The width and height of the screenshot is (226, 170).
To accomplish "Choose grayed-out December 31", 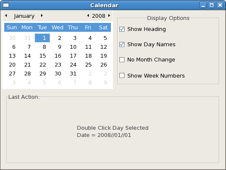I will click(x=27, y=38).
